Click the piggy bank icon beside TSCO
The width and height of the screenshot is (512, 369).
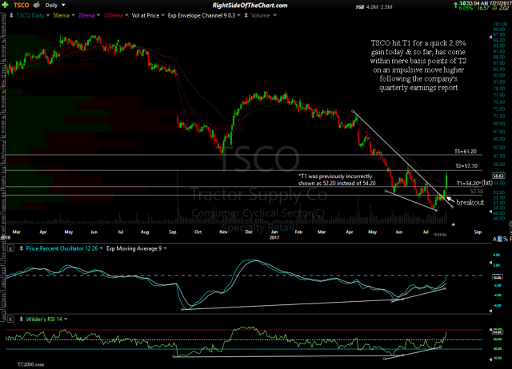37,5
